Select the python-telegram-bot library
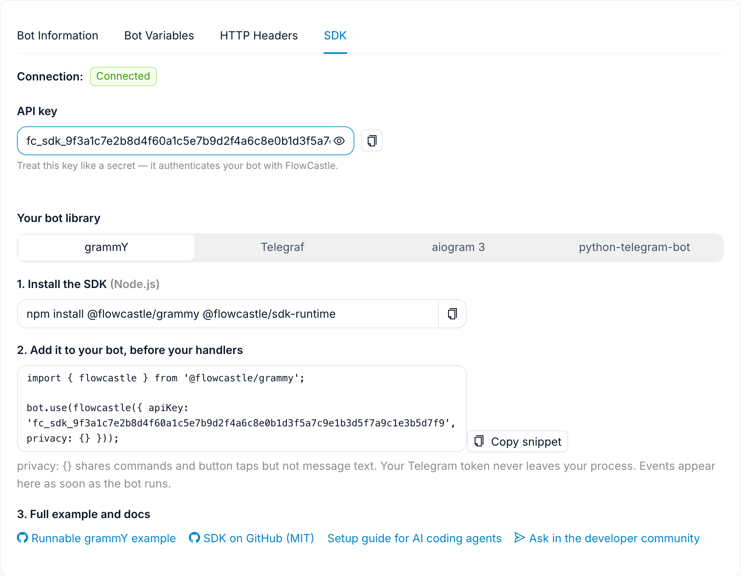The height and width of the screenshot is (576, 741). point(635,247)
